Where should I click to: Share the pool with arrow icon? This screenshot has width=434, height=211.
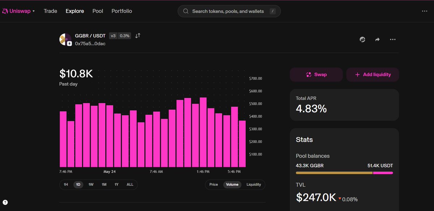[378, 39]
